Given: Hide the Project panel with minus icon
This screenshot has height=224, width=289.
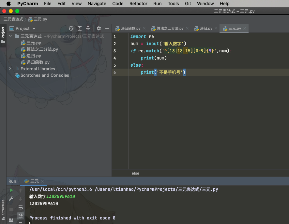Looking at the screenshot, I should coord(107,28).
